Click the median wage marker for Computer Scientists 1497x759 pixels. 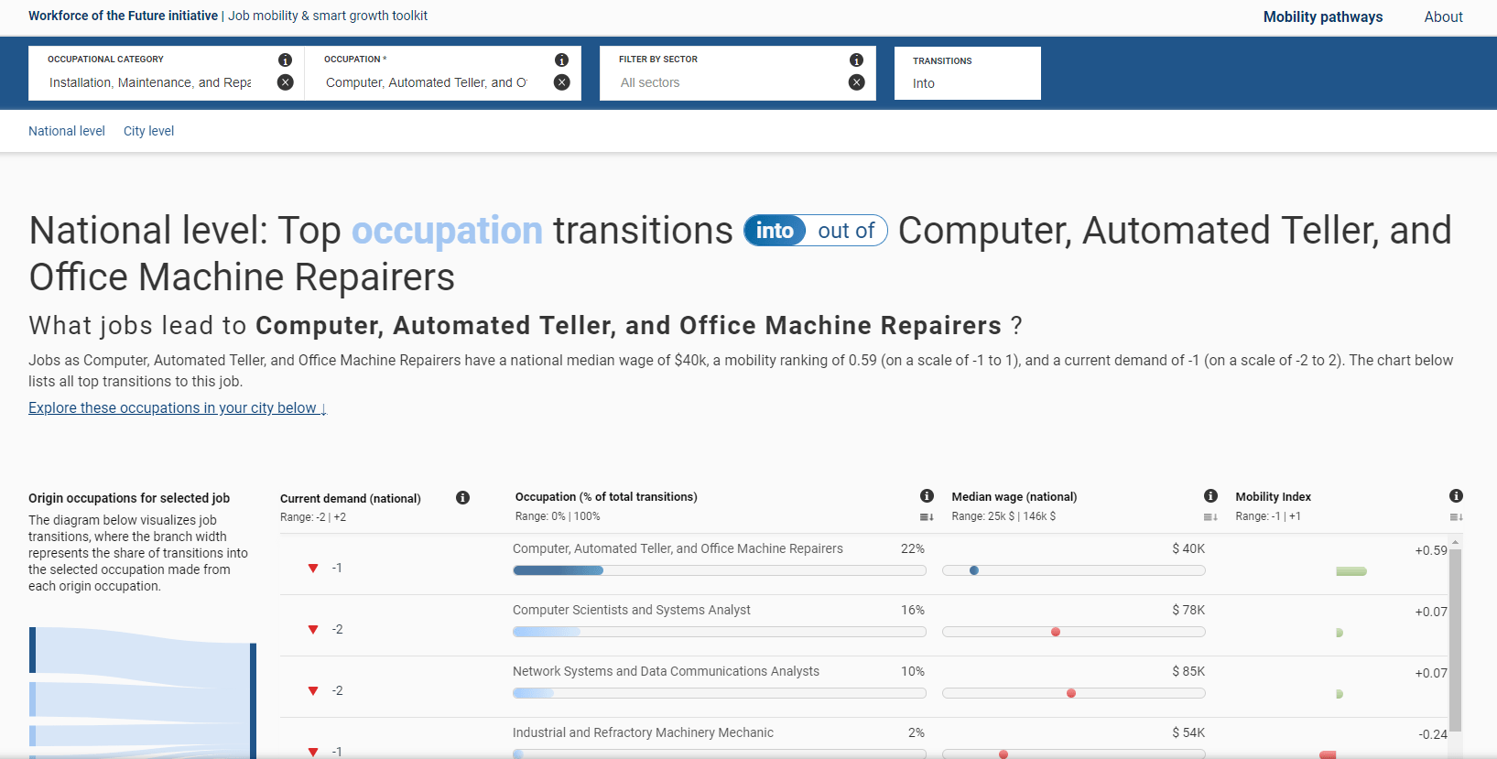coord(1056,632)
